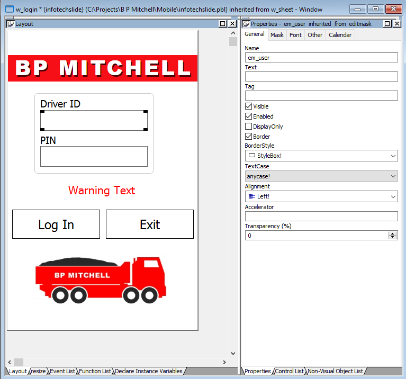This screenshot has height=379, width=406.
Task: Enable the DisplayOnly checkbox
Action: click(248, 127)
